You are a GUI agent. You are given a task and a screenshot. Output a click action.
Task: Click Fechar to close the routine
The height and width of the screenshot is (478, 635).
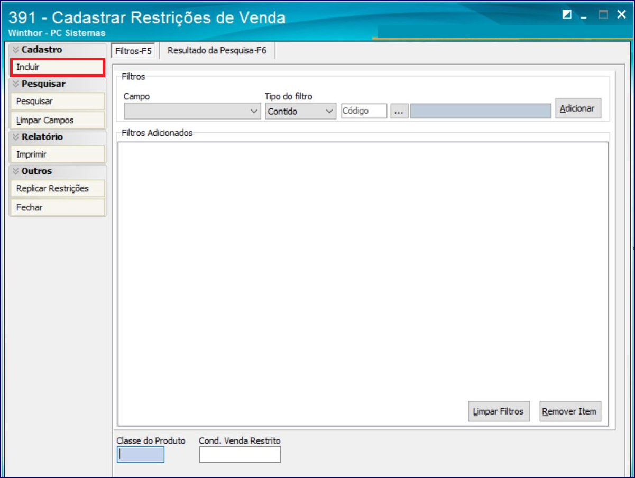coord(57,208)
